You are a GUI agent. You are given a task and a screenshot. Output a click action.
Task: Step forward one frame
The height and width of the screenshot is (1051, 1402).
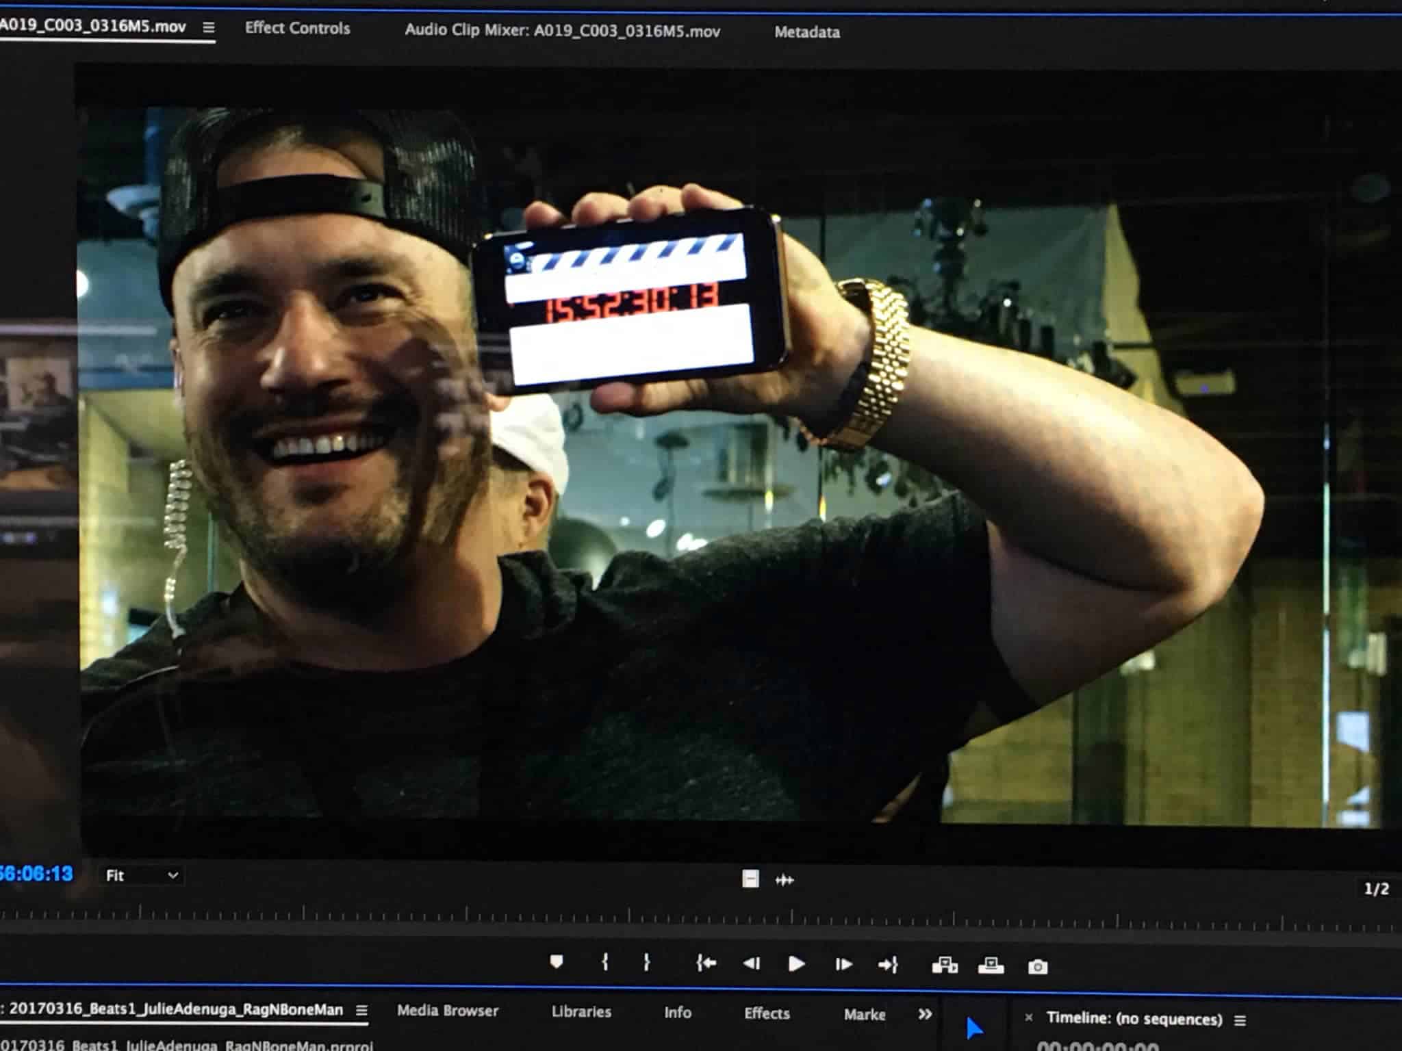(x=843, y=965)
